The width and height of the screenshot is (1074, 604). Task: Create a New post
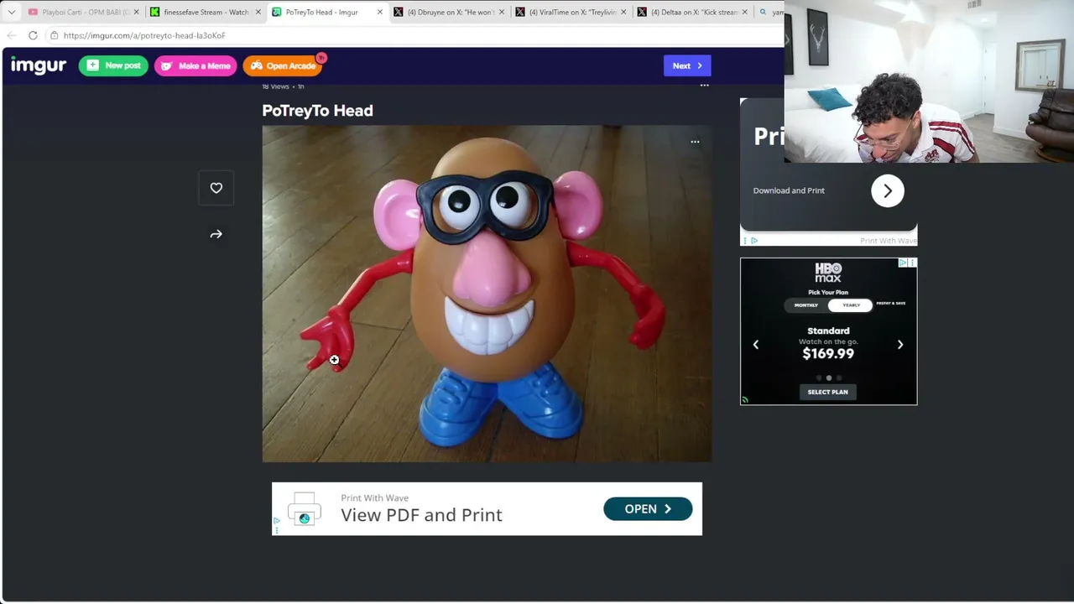tap(113, 65)
